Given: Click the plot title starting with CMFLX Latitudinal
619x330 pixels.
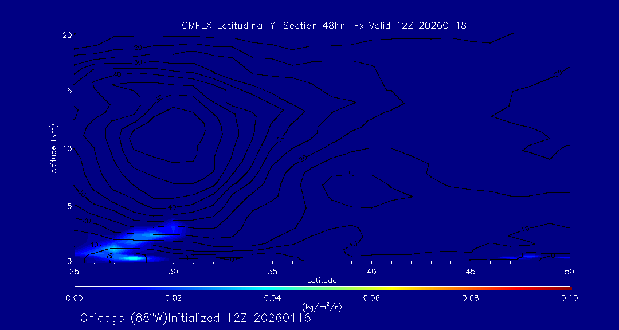Looking at the screenshot, I should [x=324, y=25].
